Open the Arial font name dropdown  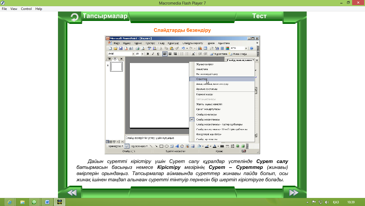coord(133,54)
